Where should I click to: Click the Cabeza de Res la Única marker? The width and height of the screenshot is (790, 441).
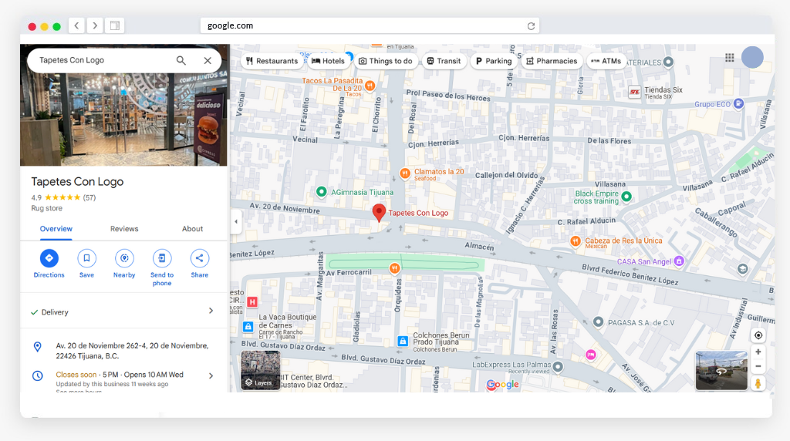pos(576,241)
